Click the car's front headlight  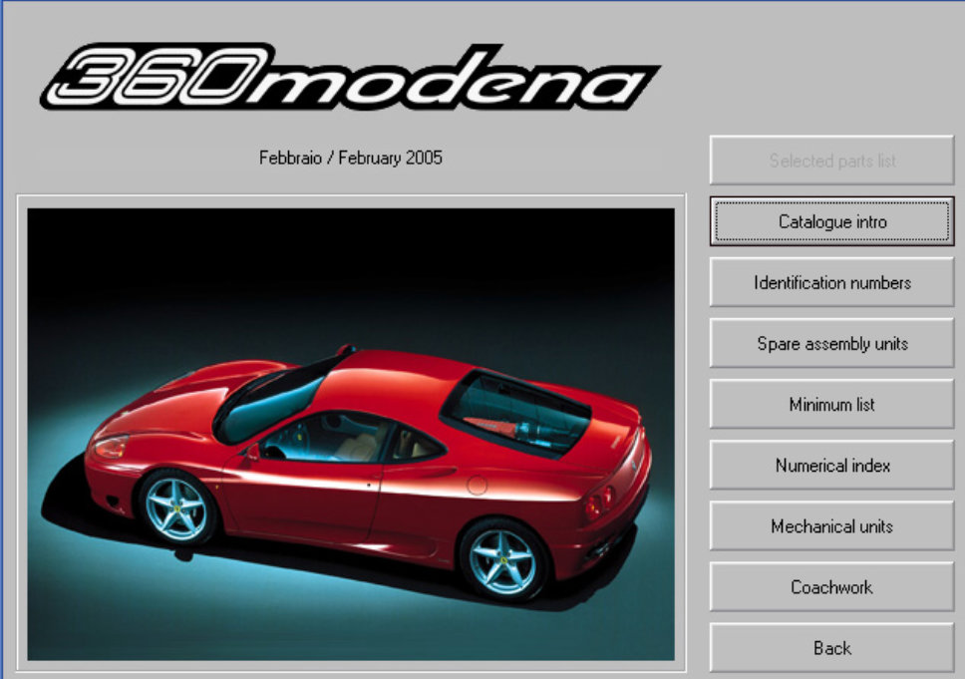tap(109, 447)
